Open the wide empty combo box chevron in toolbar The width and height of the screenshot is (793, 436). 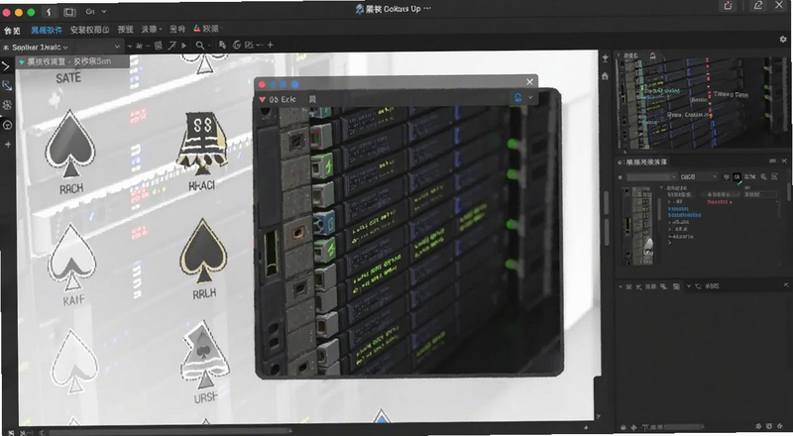tap(117, 47)
